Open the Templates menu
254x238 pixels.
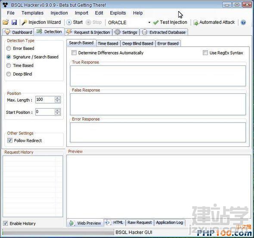pos(33,13)
